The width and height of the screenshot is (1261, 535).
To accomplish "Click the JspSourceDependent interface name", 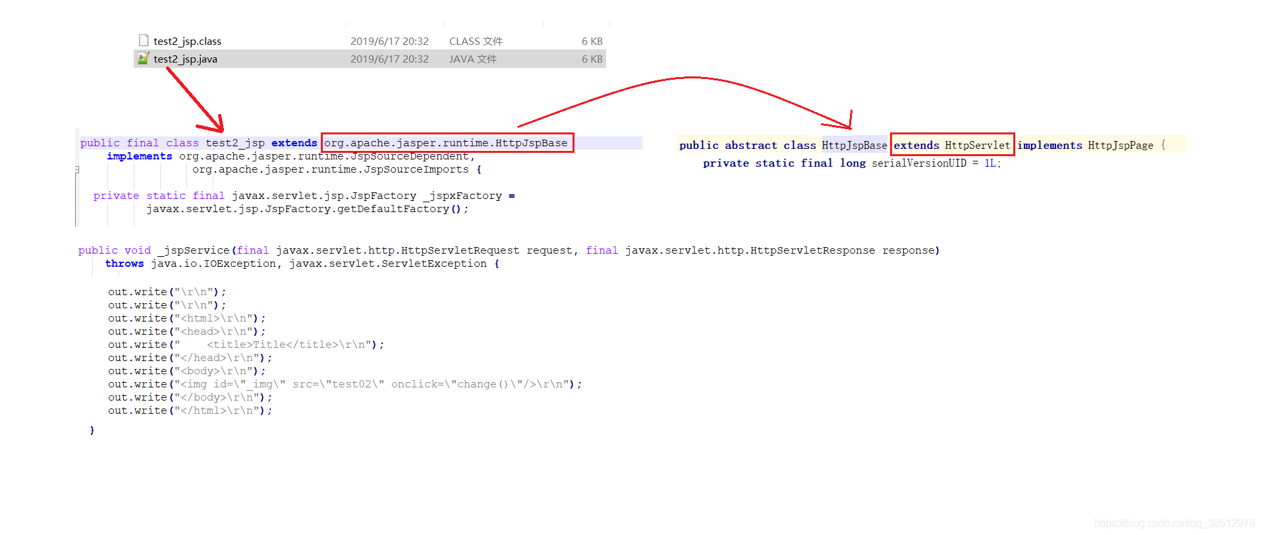I will click(x=409, y=156).
